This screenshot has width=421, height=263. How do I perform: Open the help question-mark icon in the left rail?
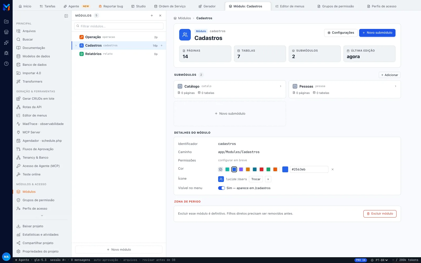6,64
